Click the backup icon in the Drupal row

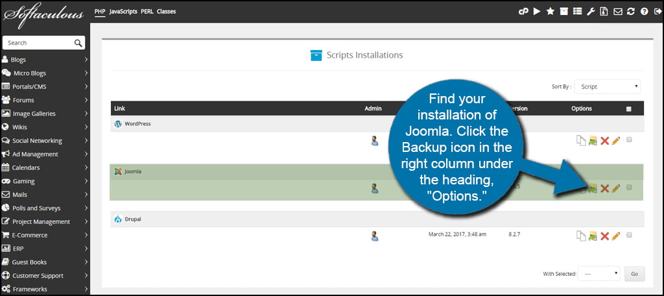(593, 236)
